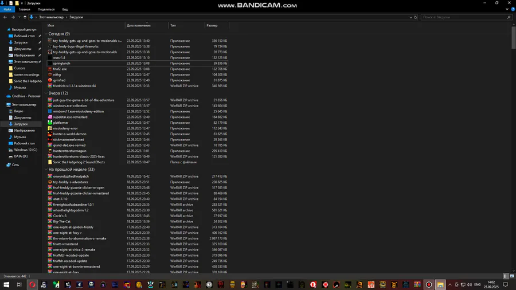The height and width of the screenshot is (290, 516).
Task: Open notification center icon
Action: [506, 285]
